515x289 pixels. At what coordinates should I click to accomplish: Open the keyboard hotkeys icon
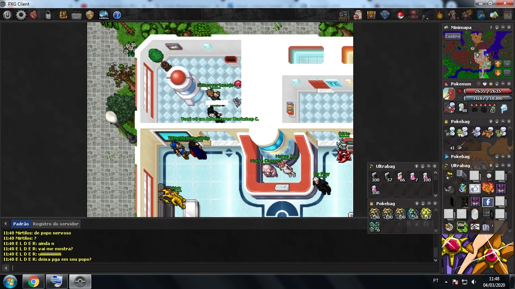[x=77, y=15]
